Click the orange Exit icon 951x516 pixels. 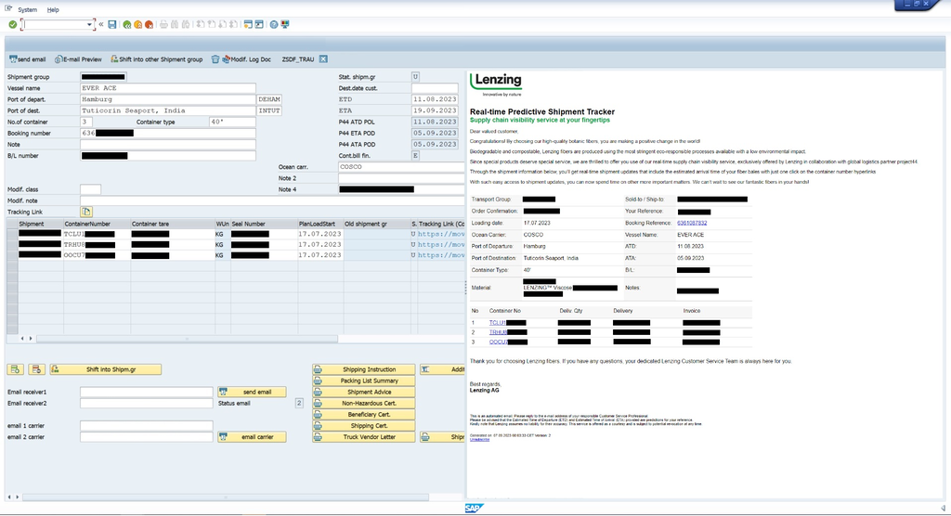pyautogui.click(x=137, y=24)
